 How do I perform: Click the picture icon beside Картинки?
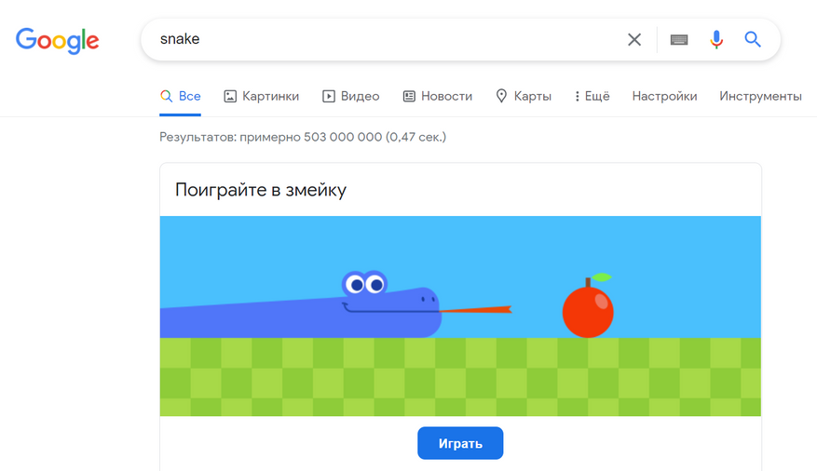coord(230,96)
